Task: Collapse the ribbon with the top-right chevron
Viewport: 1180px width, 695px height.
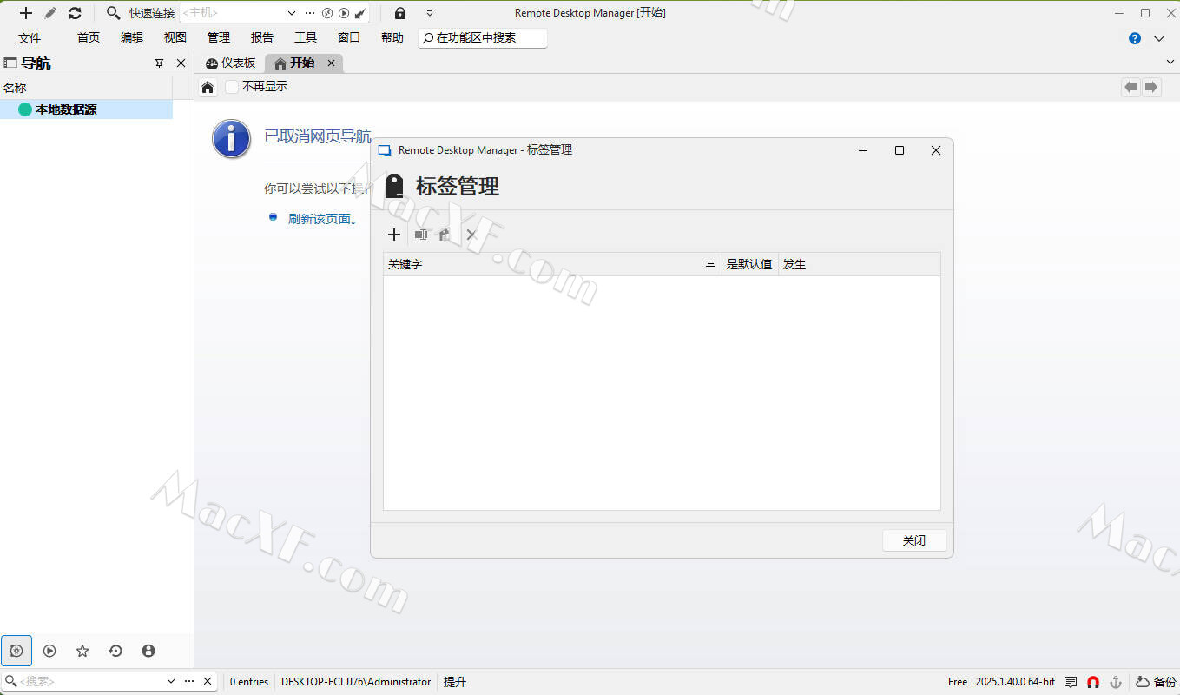Action: 1159,38
